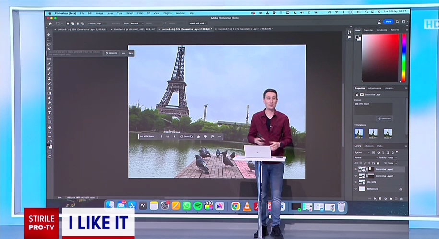Select the Hand tool
439x239 pixels.
49,127
